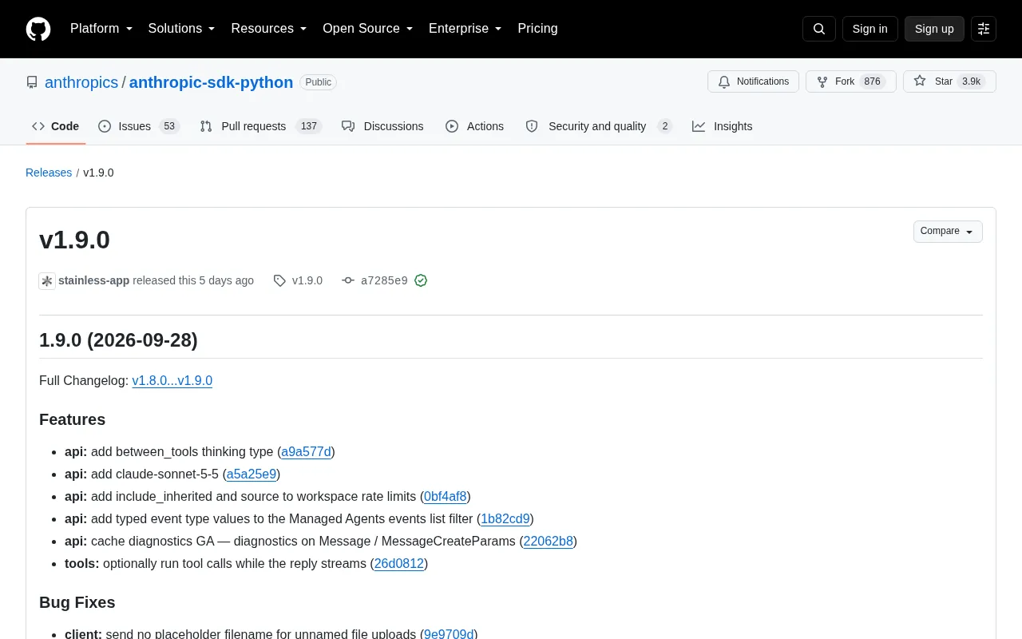The height and width of the screenshot is (639, 1022).
Task: Fork the repository
Action: [851, 81]
